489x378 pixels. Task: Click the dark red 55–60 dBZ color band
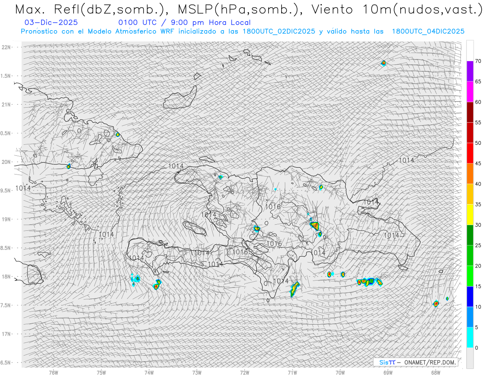tap(470, 112)
